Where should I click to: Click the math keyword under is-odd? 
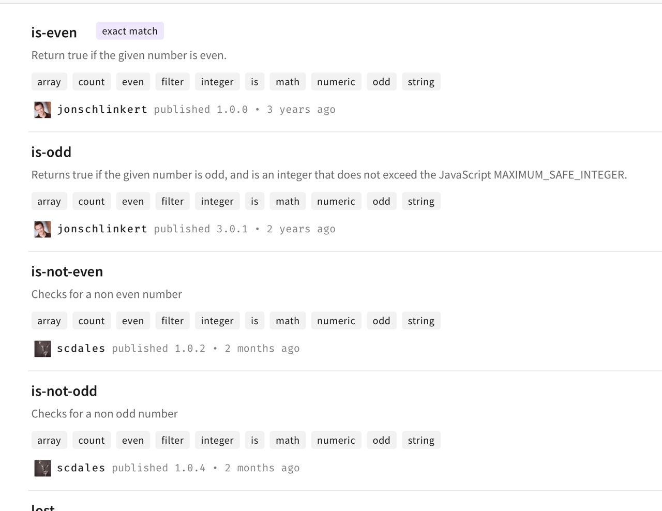point(288,201)
